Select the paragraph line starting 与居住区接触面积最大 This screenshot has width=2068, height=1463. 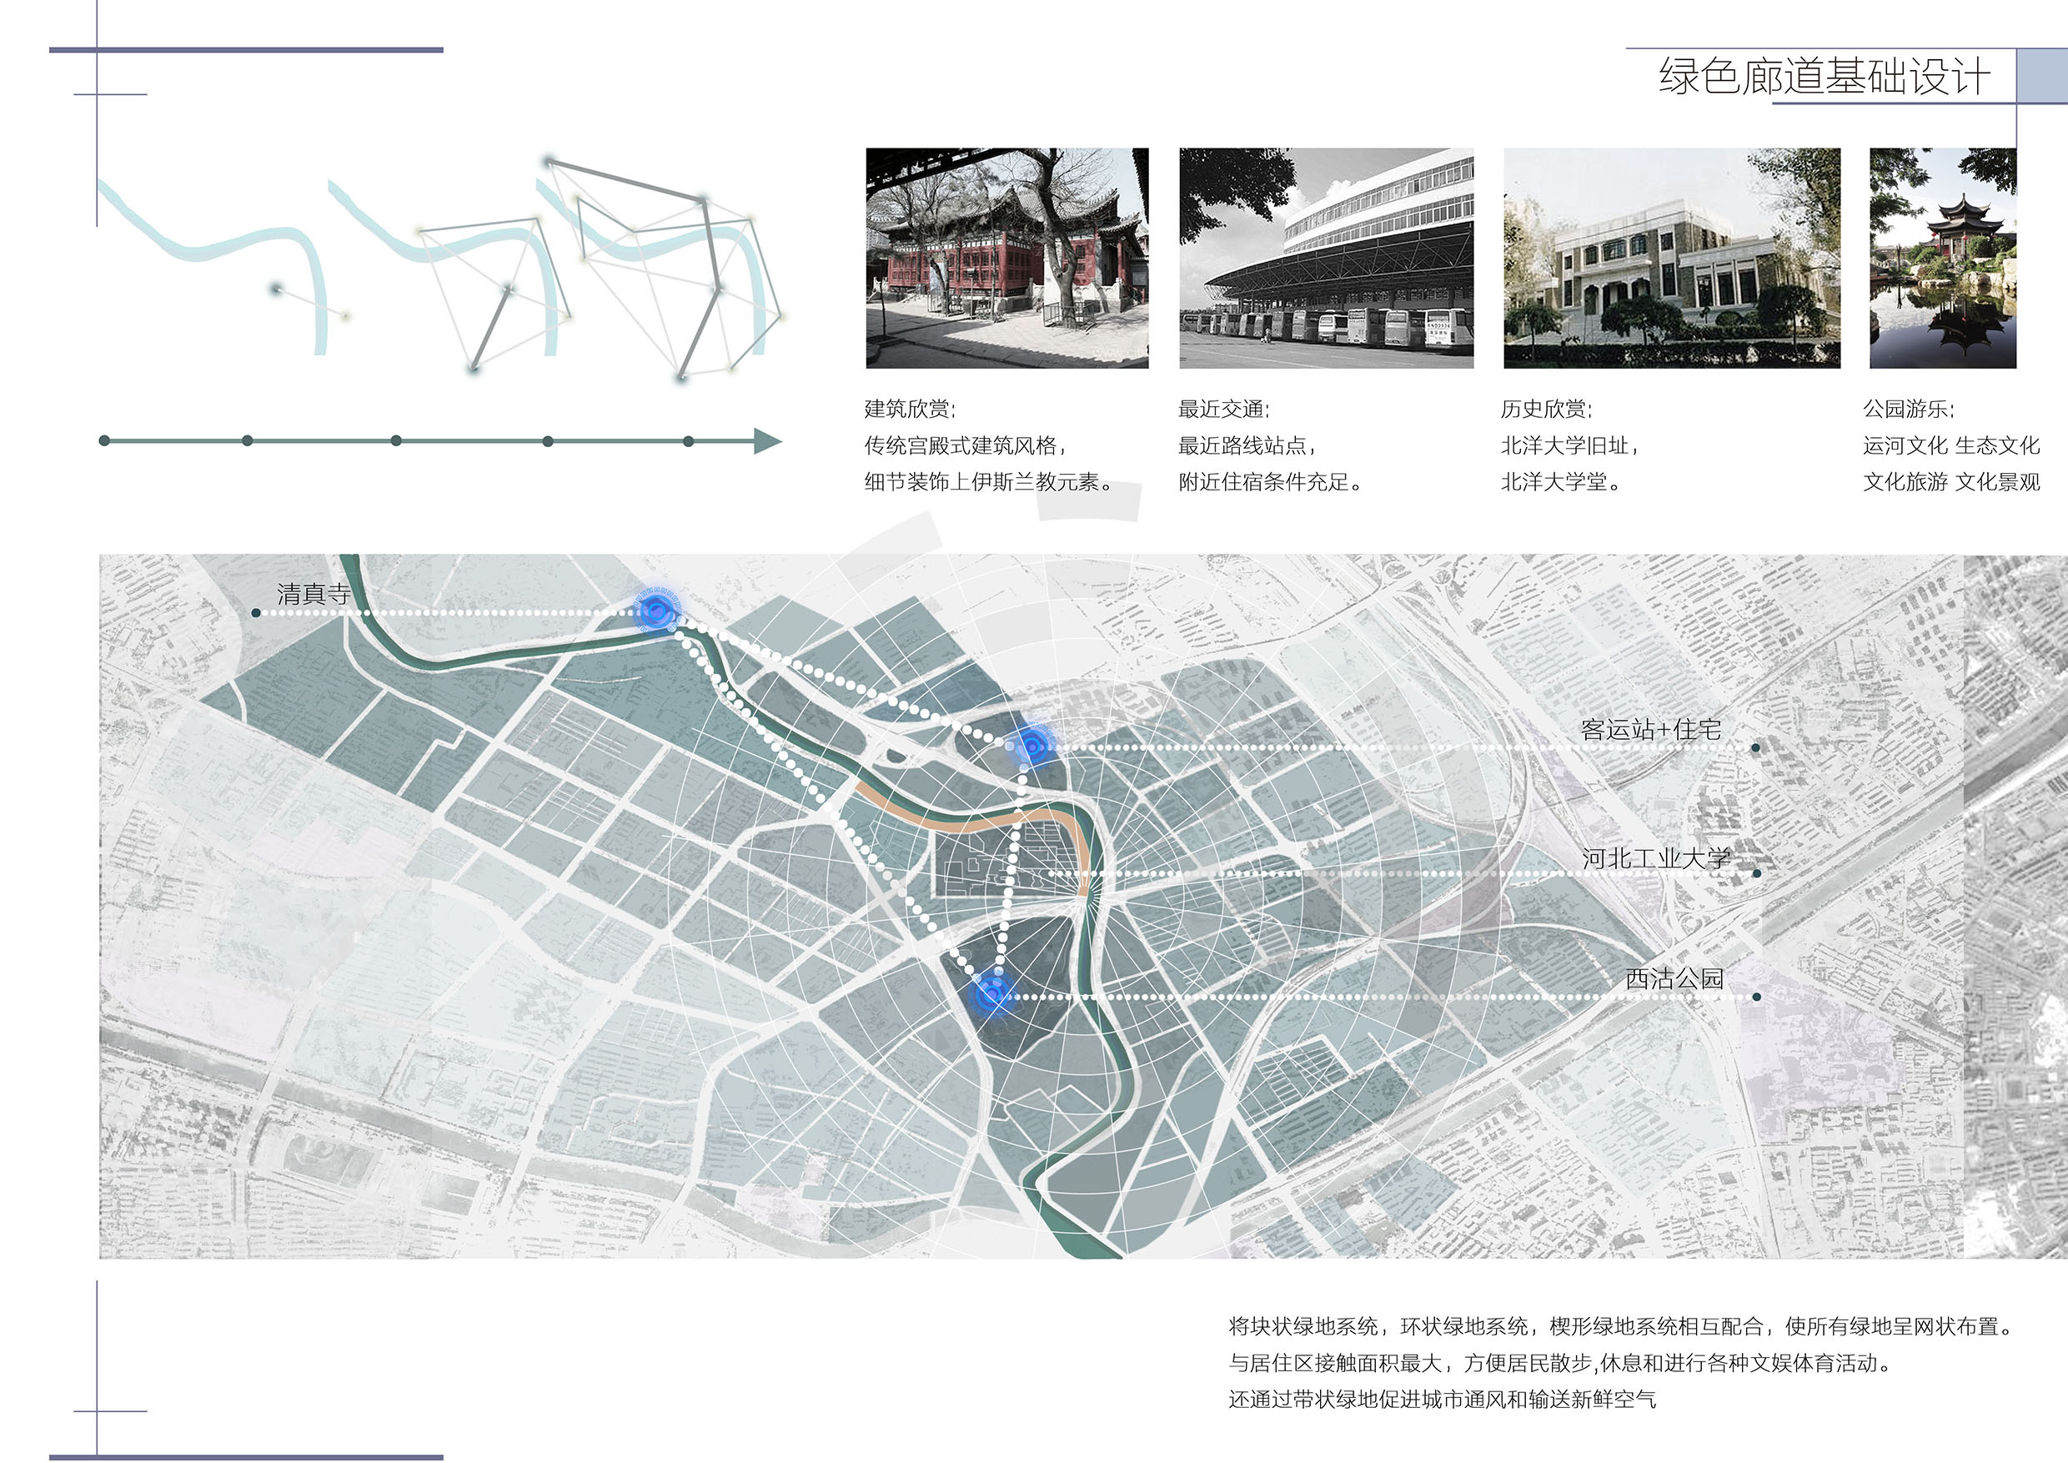(x=1561, y=1363)
